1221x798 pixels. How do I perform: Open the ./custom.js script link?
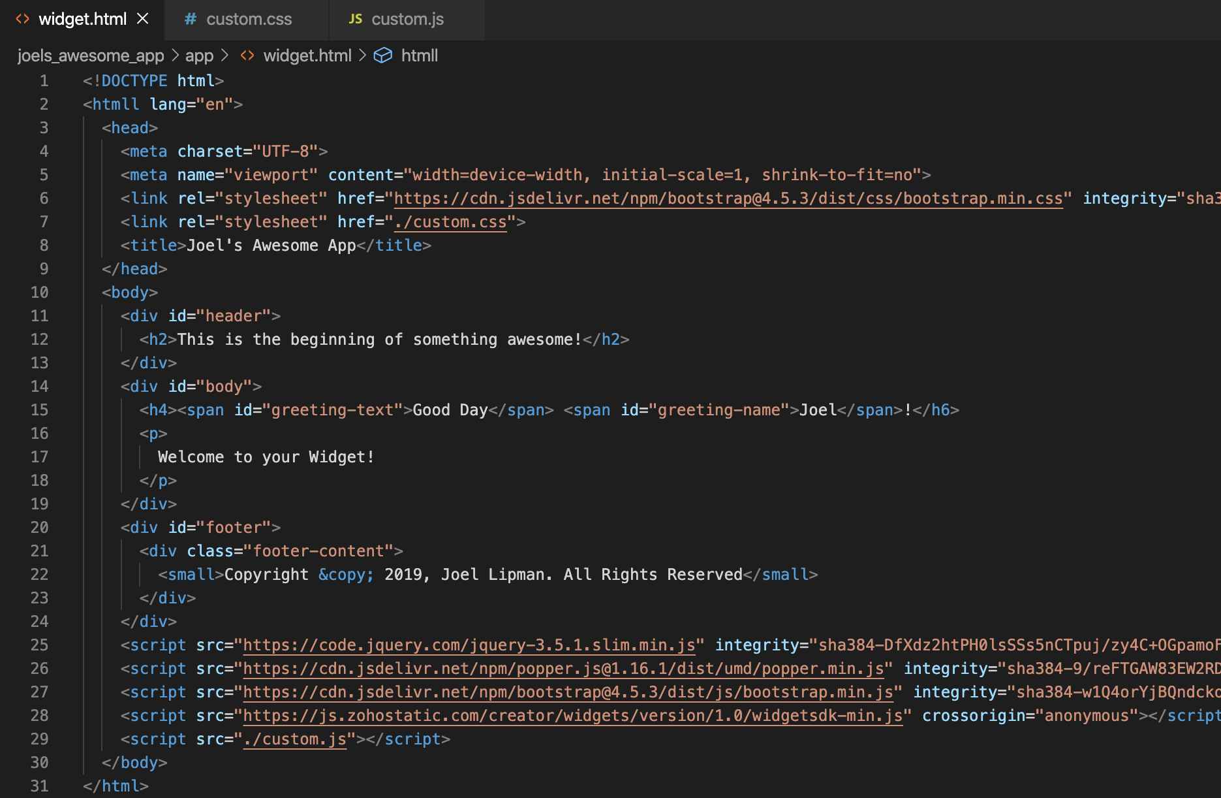294,739
